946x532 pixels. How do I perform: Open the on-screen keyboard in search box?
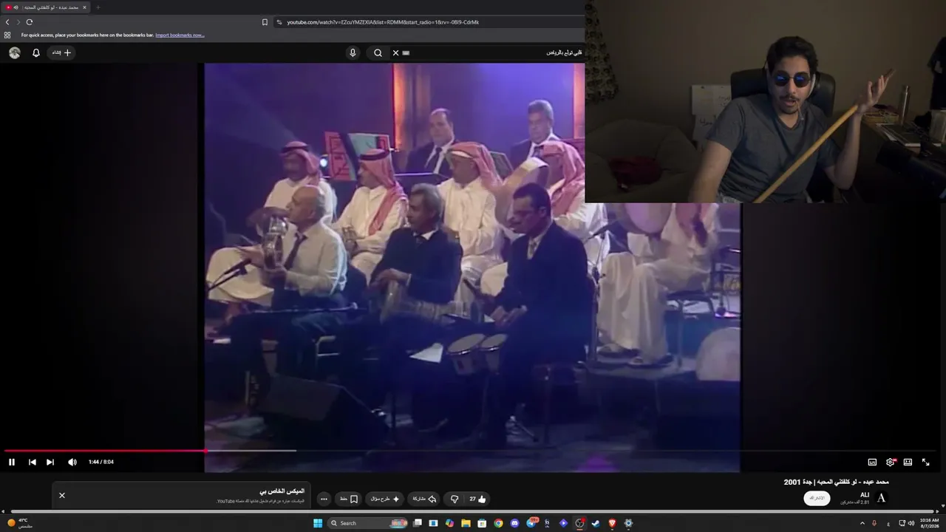tap(406, 52)
